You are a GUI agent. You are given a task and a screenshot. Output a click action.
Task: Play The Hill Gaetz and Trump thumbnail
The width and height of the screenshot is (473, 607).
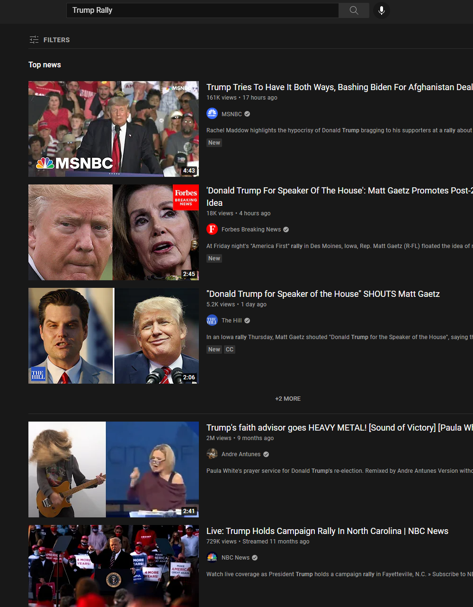tap(114, 336)
